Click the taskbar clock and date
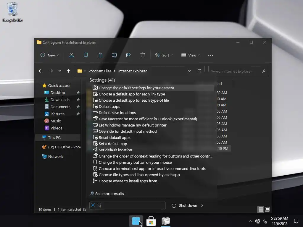303x227 pixels. 280,221
